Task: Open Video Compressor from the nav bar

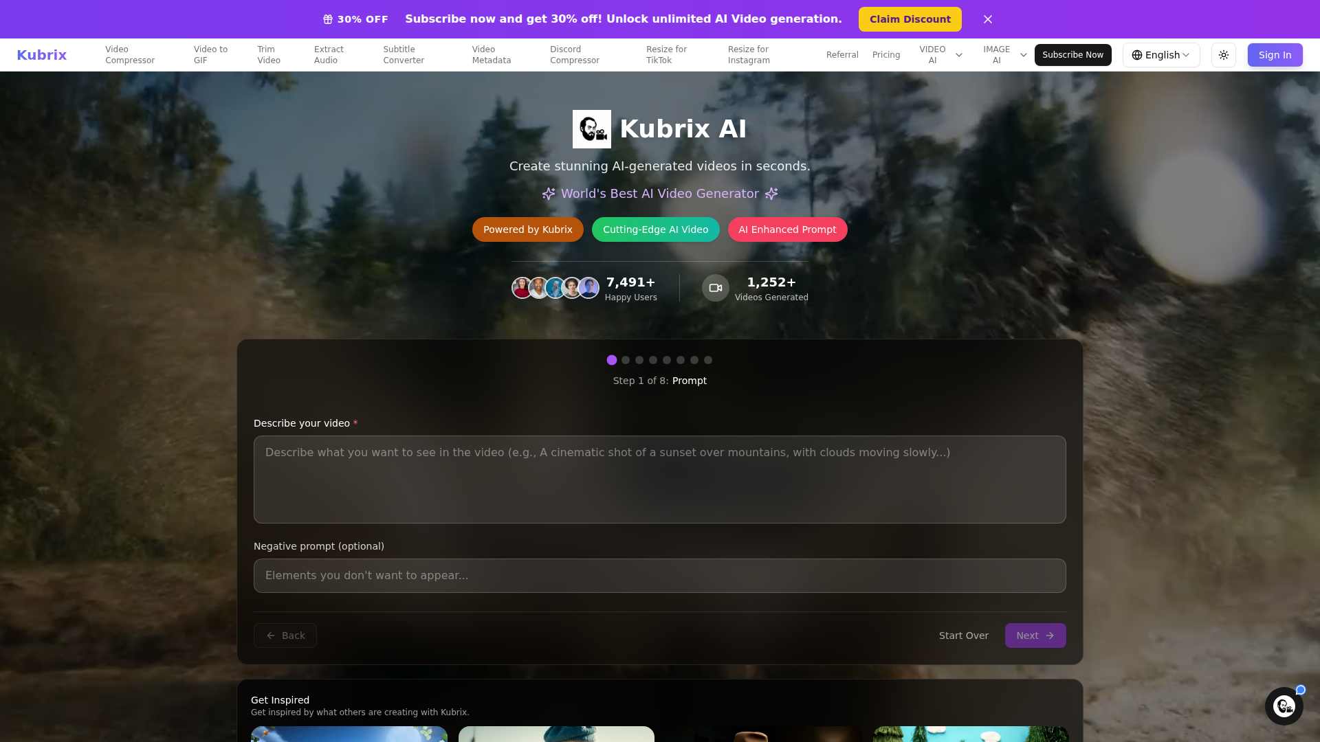Action: click(130, 55)
